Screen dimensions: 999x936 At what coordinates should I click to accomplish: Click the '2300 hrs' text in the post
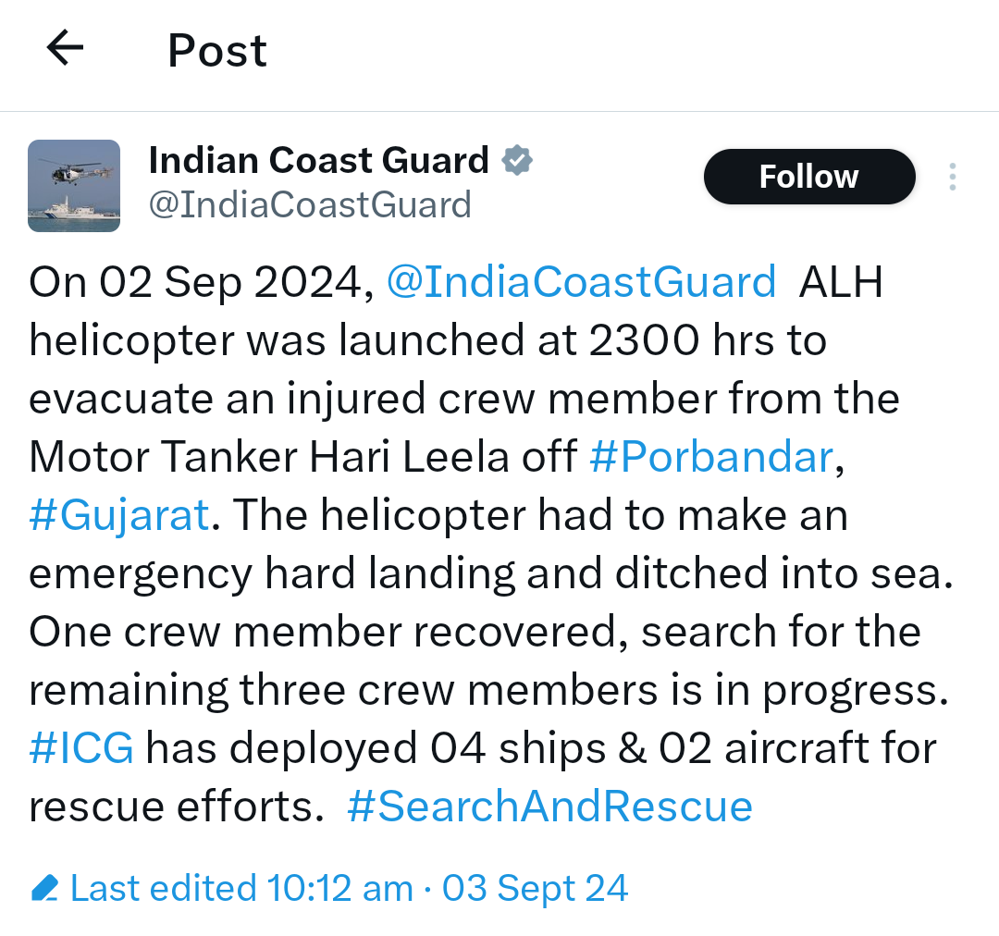point(680,340)
